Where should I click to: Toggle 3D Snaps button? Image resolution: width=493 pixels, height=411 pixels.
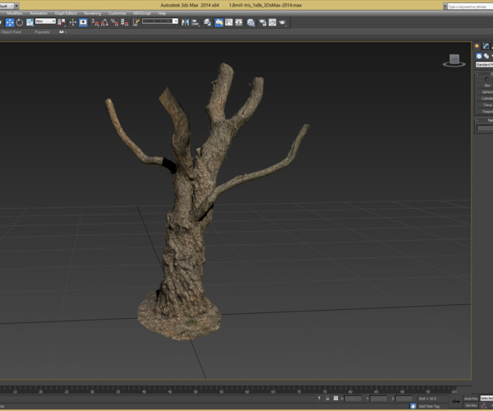point(95,22)
